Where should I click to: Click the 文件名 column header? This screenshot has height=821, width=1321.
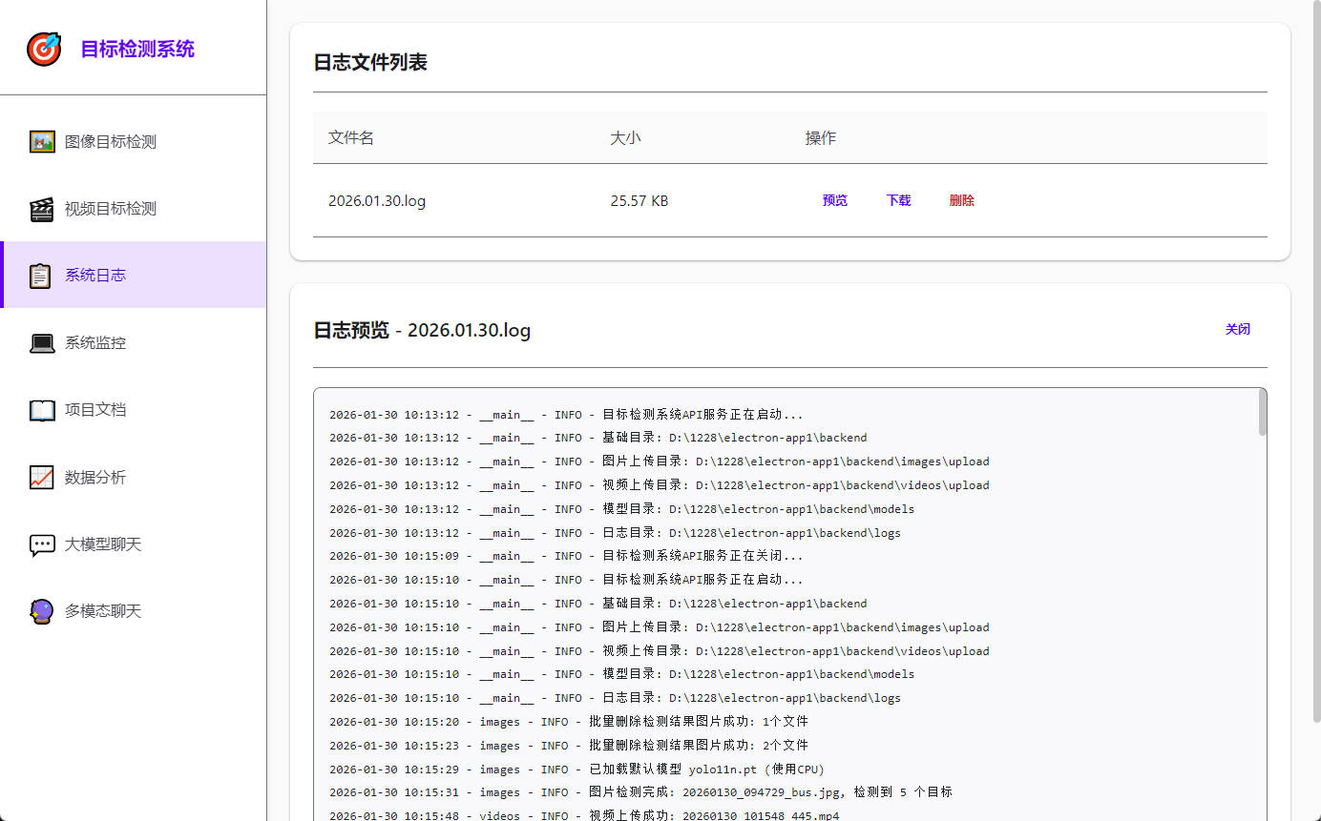(351, 138)
